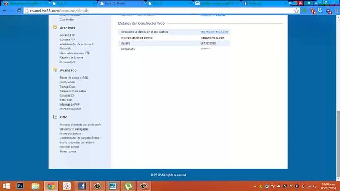Viewport: 340px width, 191px height.
Task: Open Proteger directorio con contraseña
Action: click(x=81, y=125)
